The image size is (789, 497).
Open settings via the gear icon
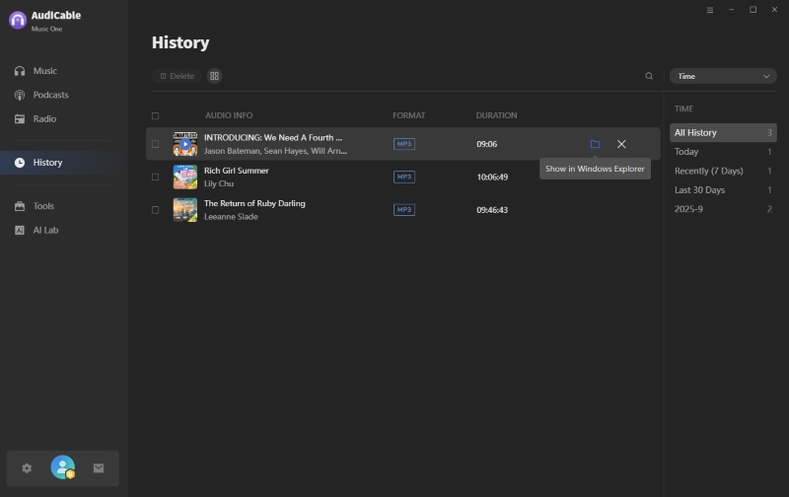27,468
